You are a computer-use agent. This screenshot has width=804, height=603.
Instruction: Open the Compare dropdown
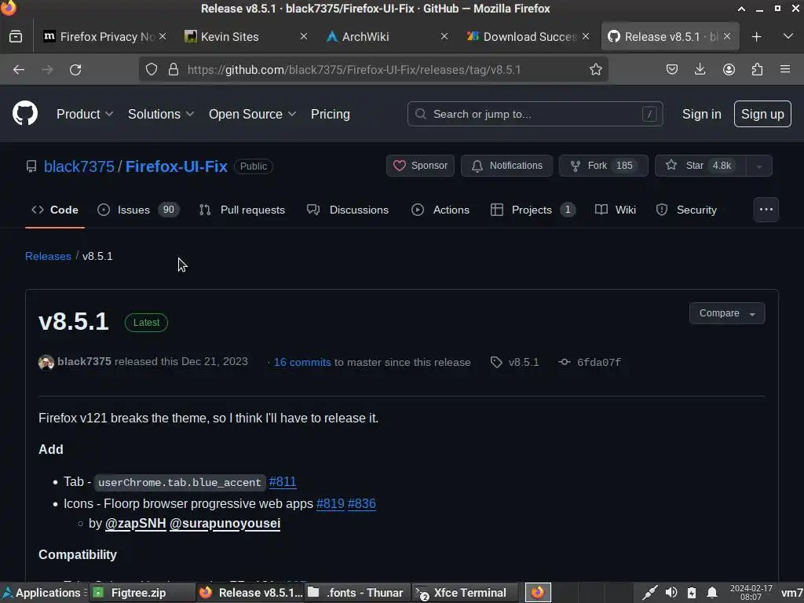(727, 313)
